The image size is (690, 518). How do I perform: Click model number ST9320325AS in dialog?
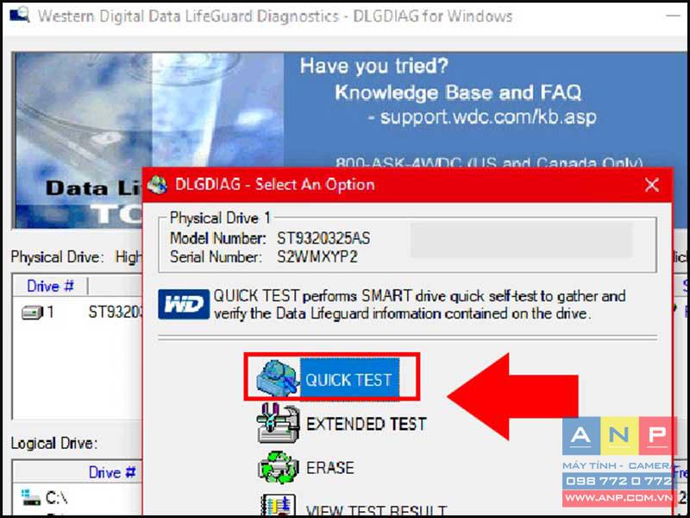323,239
